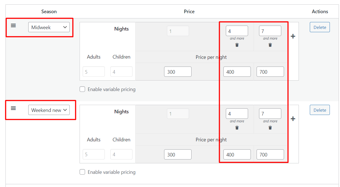Image resolution: width=340 pixels, height=187 pixels.
Task: Enable variable pricing for Weekend new season
Action: click(82, 172)
